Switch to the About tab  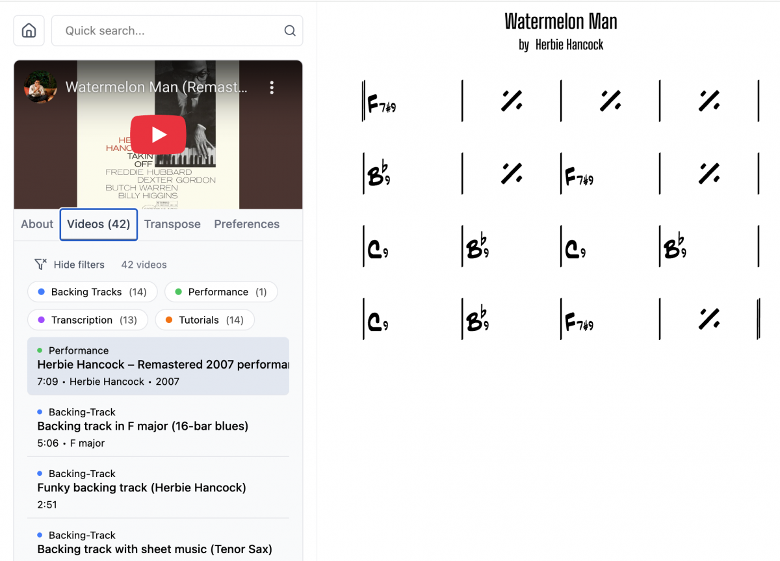[37, 224]
